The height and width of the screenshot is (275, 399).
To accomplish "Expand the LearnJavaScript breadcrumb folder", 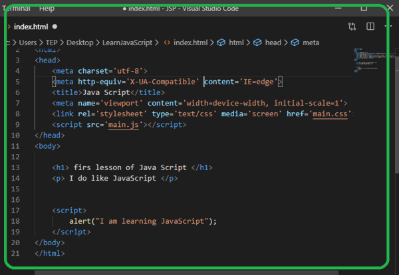I will coord(127,43).
